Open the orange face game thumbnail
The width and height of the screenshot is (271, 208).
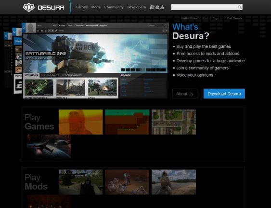tap(81, 122)
